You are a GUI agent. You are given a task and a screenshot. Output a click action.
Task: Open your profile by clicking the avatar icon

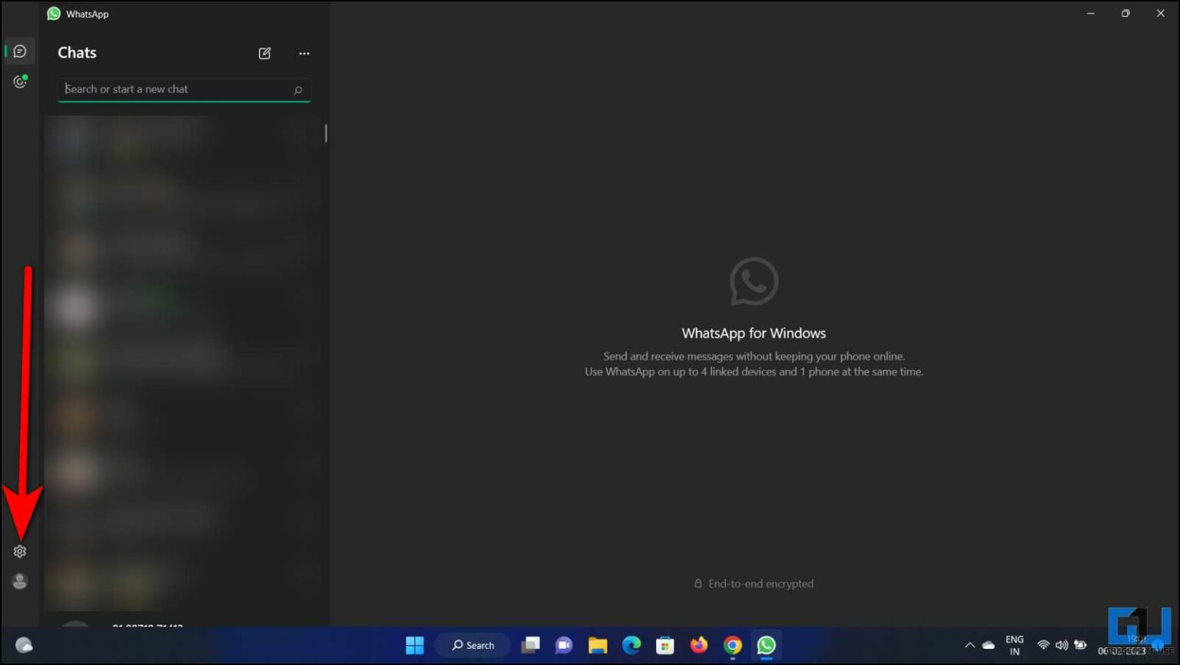tap(19, 581)
